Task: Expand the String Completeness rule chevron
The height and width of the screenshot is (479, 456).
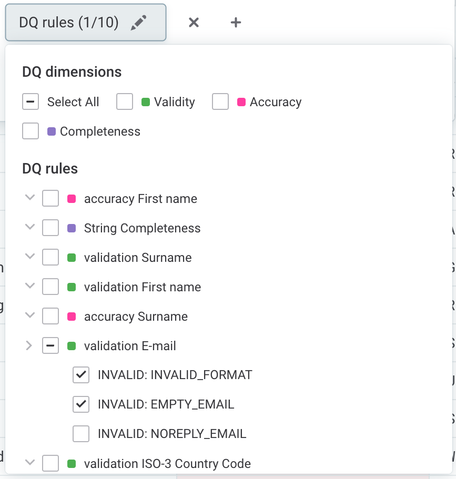Action: (30, 228)
